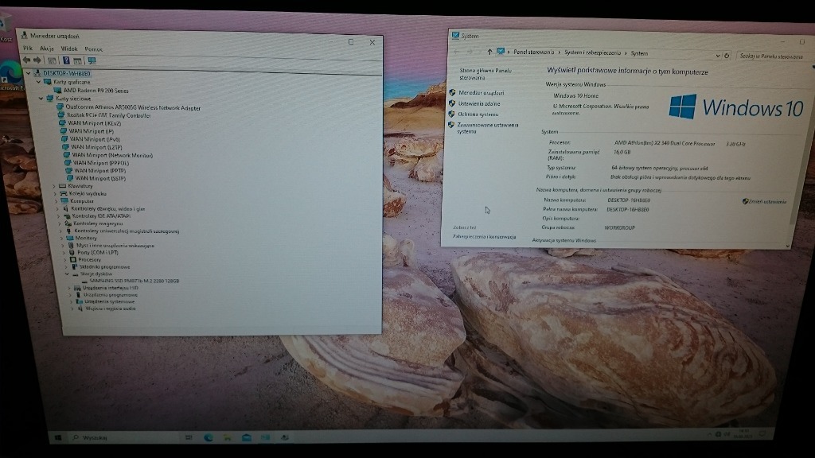Click the Task View icon on taskbar
Screen dimensions: 815x458
189,438
